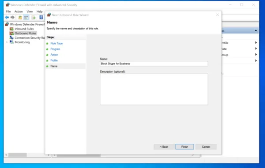Go to the Program wizard step
265x168 pixels.
55,49
